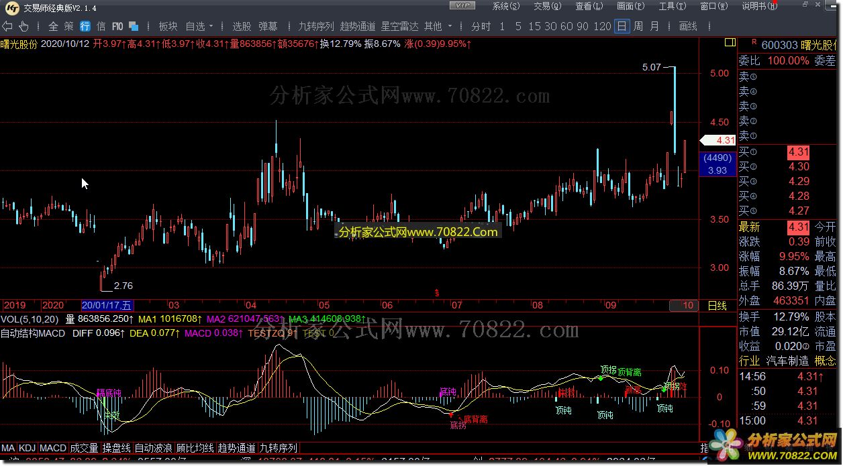Viewport: 843px width, 466px height.
Task: Click the 2.76 low price label
Action: tap(123, 286)
